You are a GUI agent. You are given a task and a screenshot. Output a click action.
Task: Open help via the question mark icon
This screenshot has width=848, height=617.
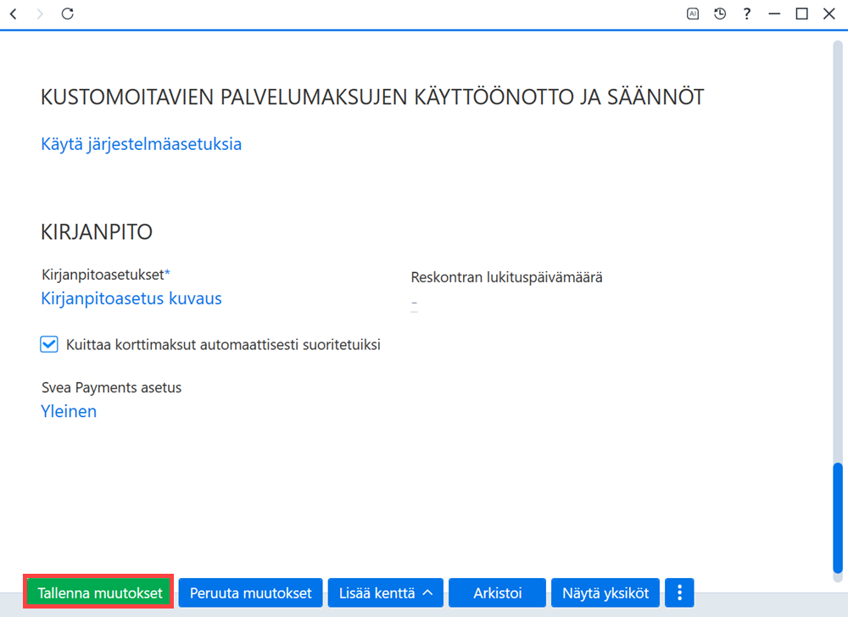747,14
